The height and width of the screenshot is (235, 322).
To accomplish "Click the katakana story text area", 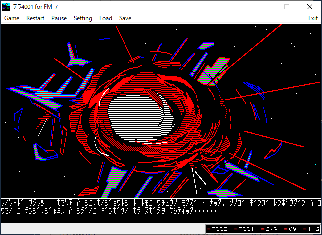I will click(x=161, y=207).
